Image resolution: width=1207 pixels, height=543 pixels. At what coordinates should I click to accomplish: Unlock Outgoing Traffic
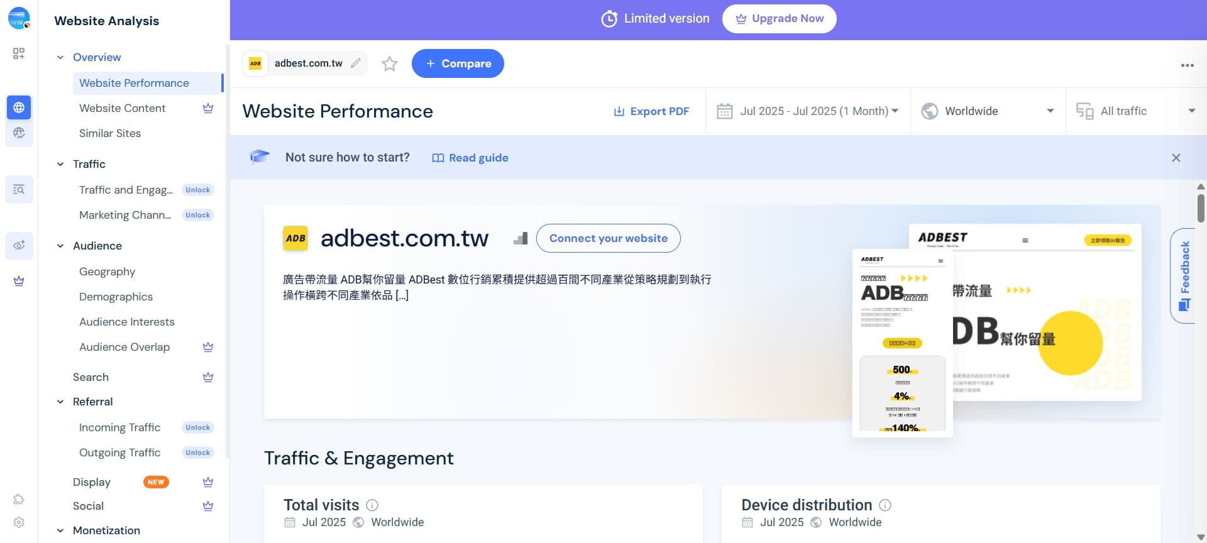point(197,452)
